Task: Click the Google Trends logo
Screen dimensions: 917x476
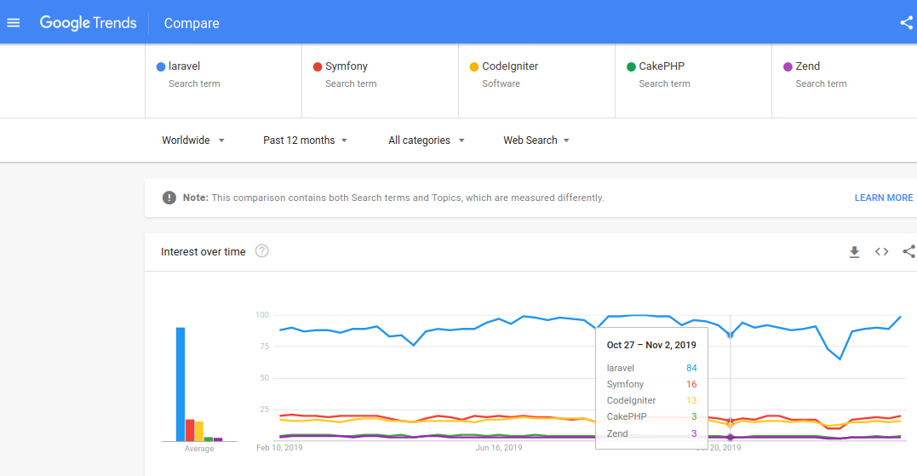Action: pyautogui.click(x=88, y=23)
